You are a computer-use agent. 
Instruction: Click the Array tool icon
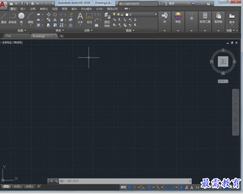pyautogui.click(x=61, y=25)
